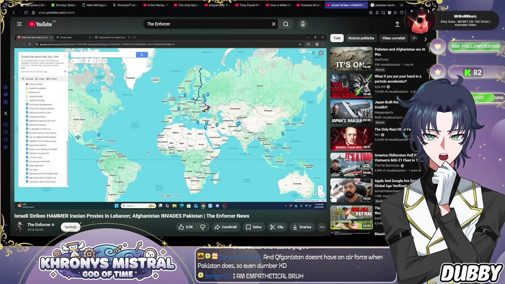Screen dimensions: 505x284
Task: Show more chips with right chevron
Action: pyautogui.click(x=425, y=39)
